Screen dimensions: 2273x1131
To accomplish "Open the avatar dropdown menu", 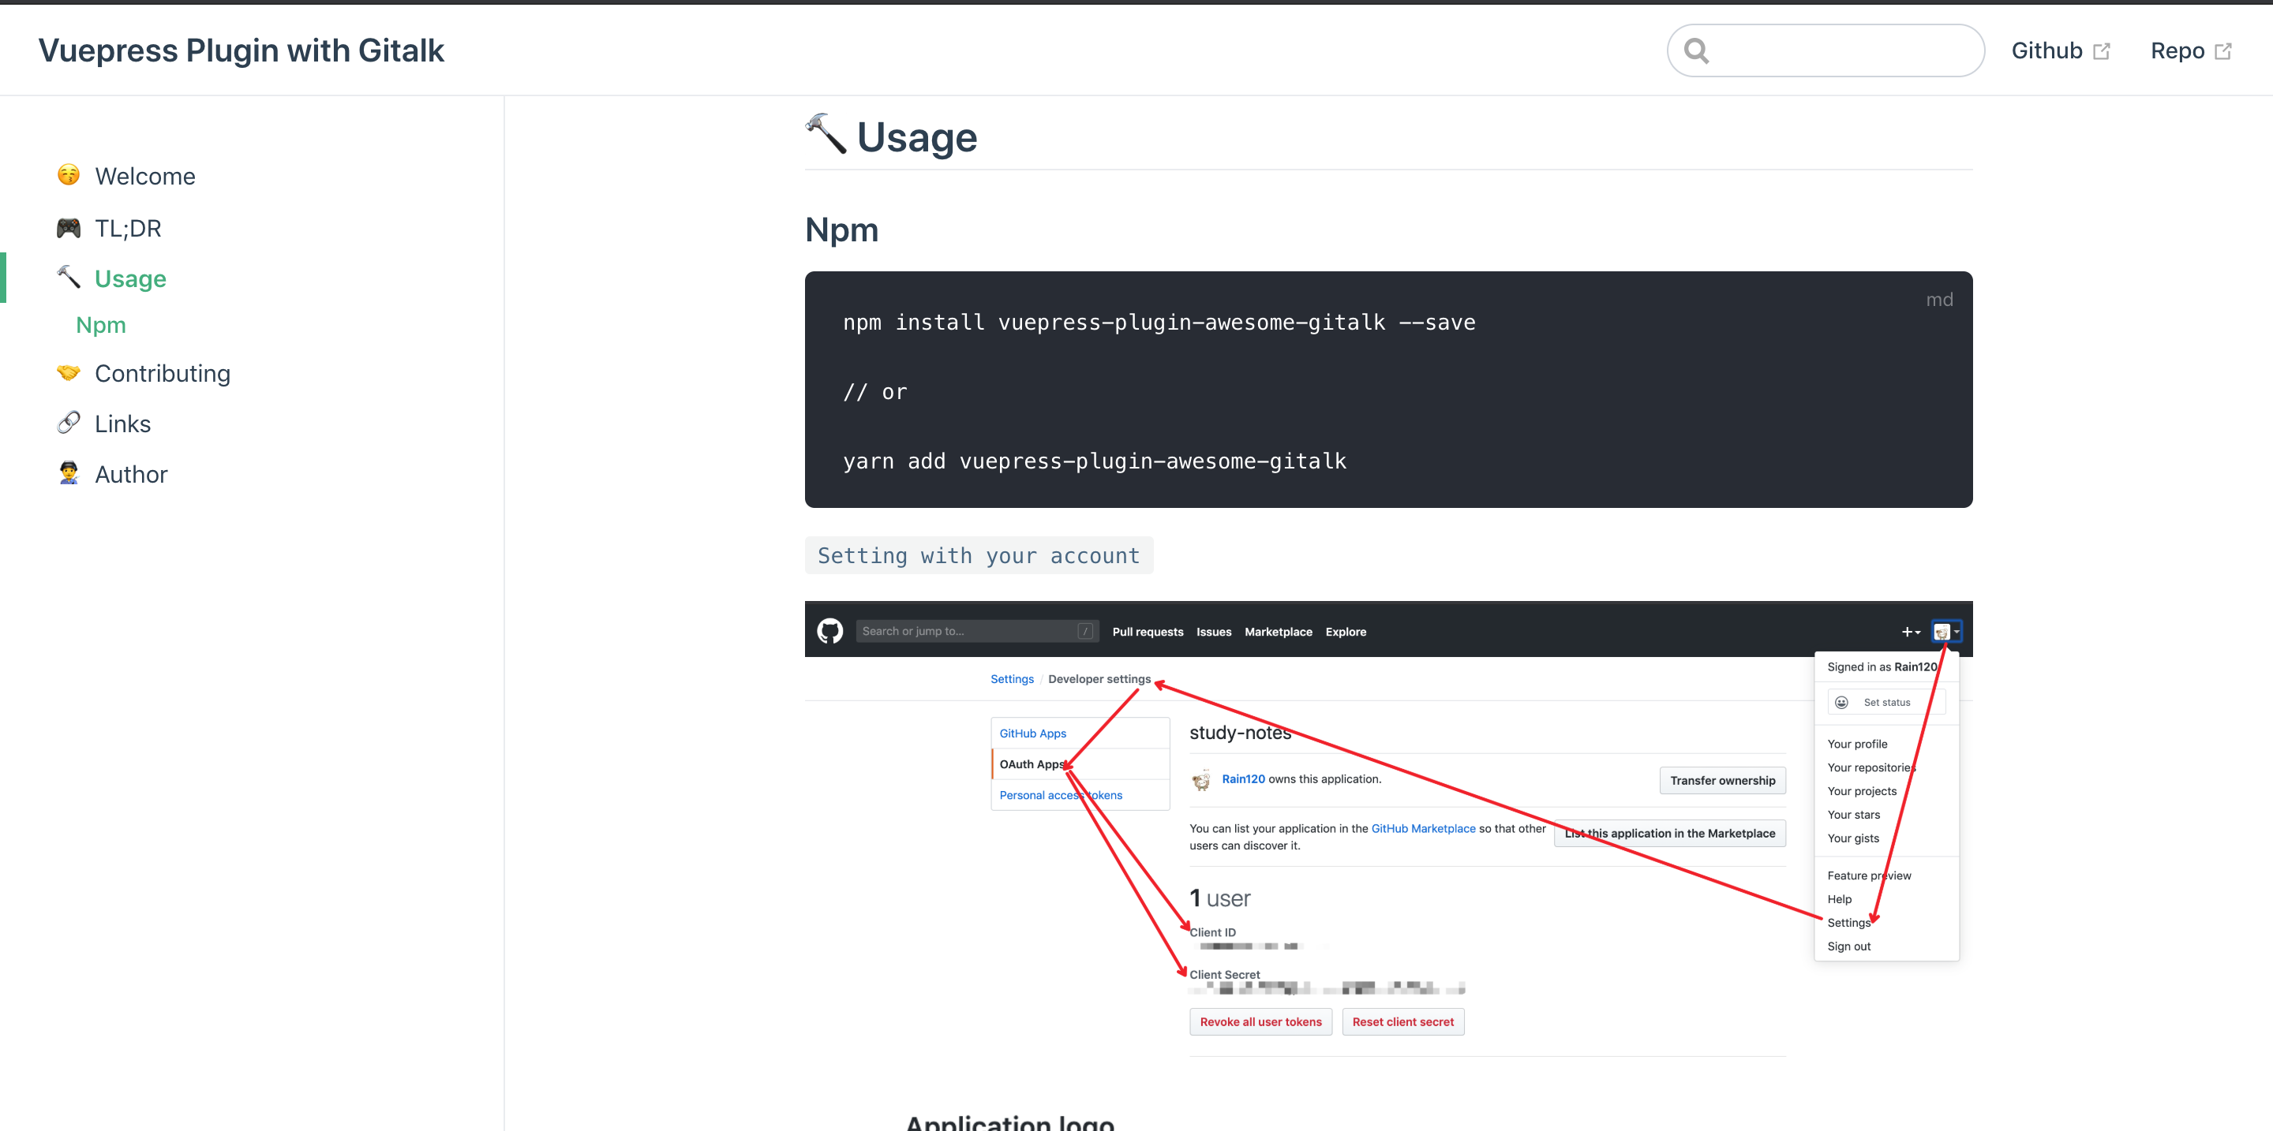I will click(x=1945, y=631).
